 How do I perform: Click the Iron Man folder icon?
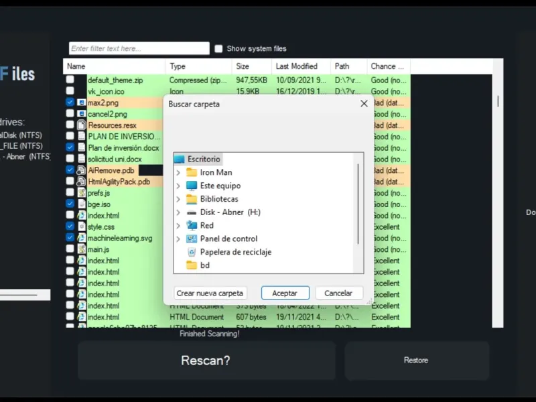[x=192, y=172]
